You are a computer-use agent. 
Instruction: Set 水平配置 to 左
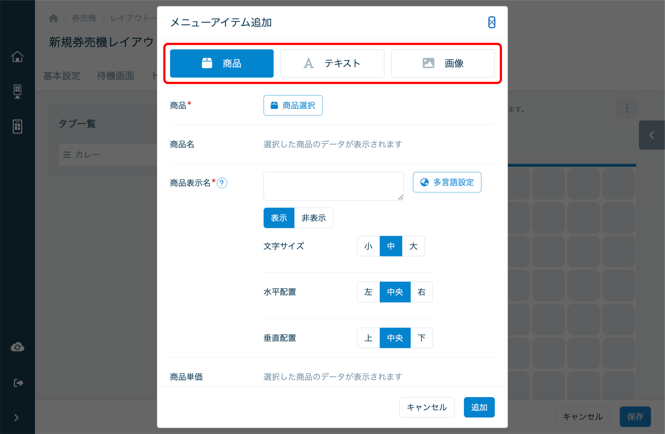coord(368,292)
